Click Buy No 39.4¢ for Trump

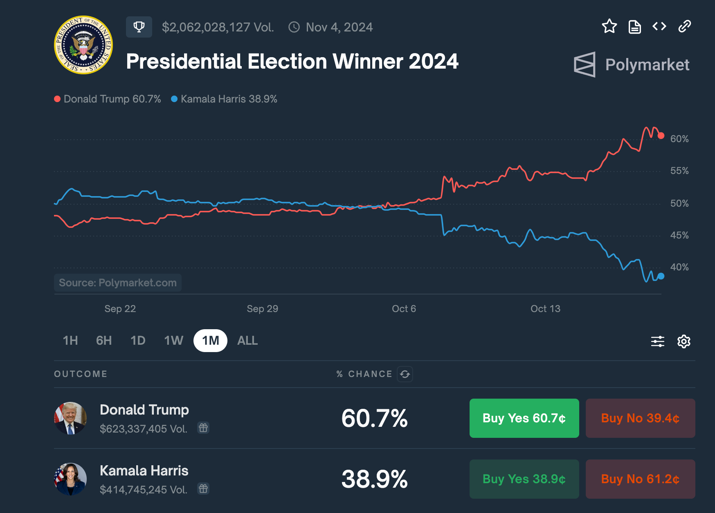point(640,418)
